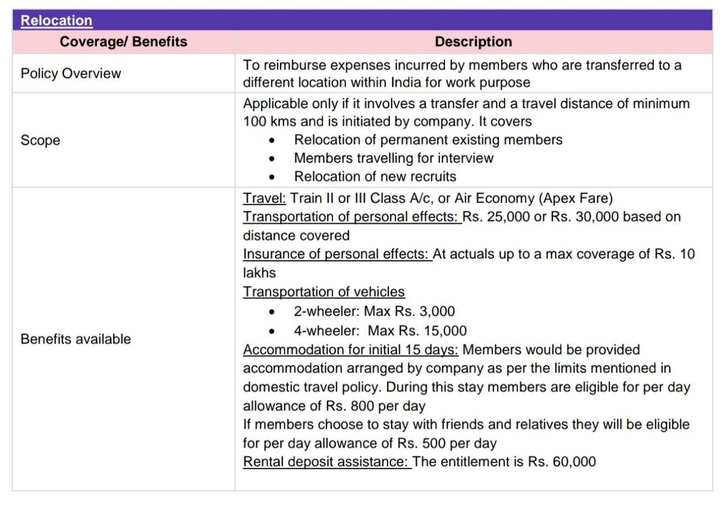Image resolution: width=720 pixels, height=514 pixels.
Task: Click Rental deposit assistance heading
Action: tap(327, 462)
